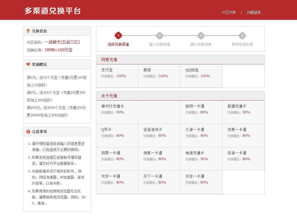Select step 2 marker 输入兑换信息

(160, 35)
